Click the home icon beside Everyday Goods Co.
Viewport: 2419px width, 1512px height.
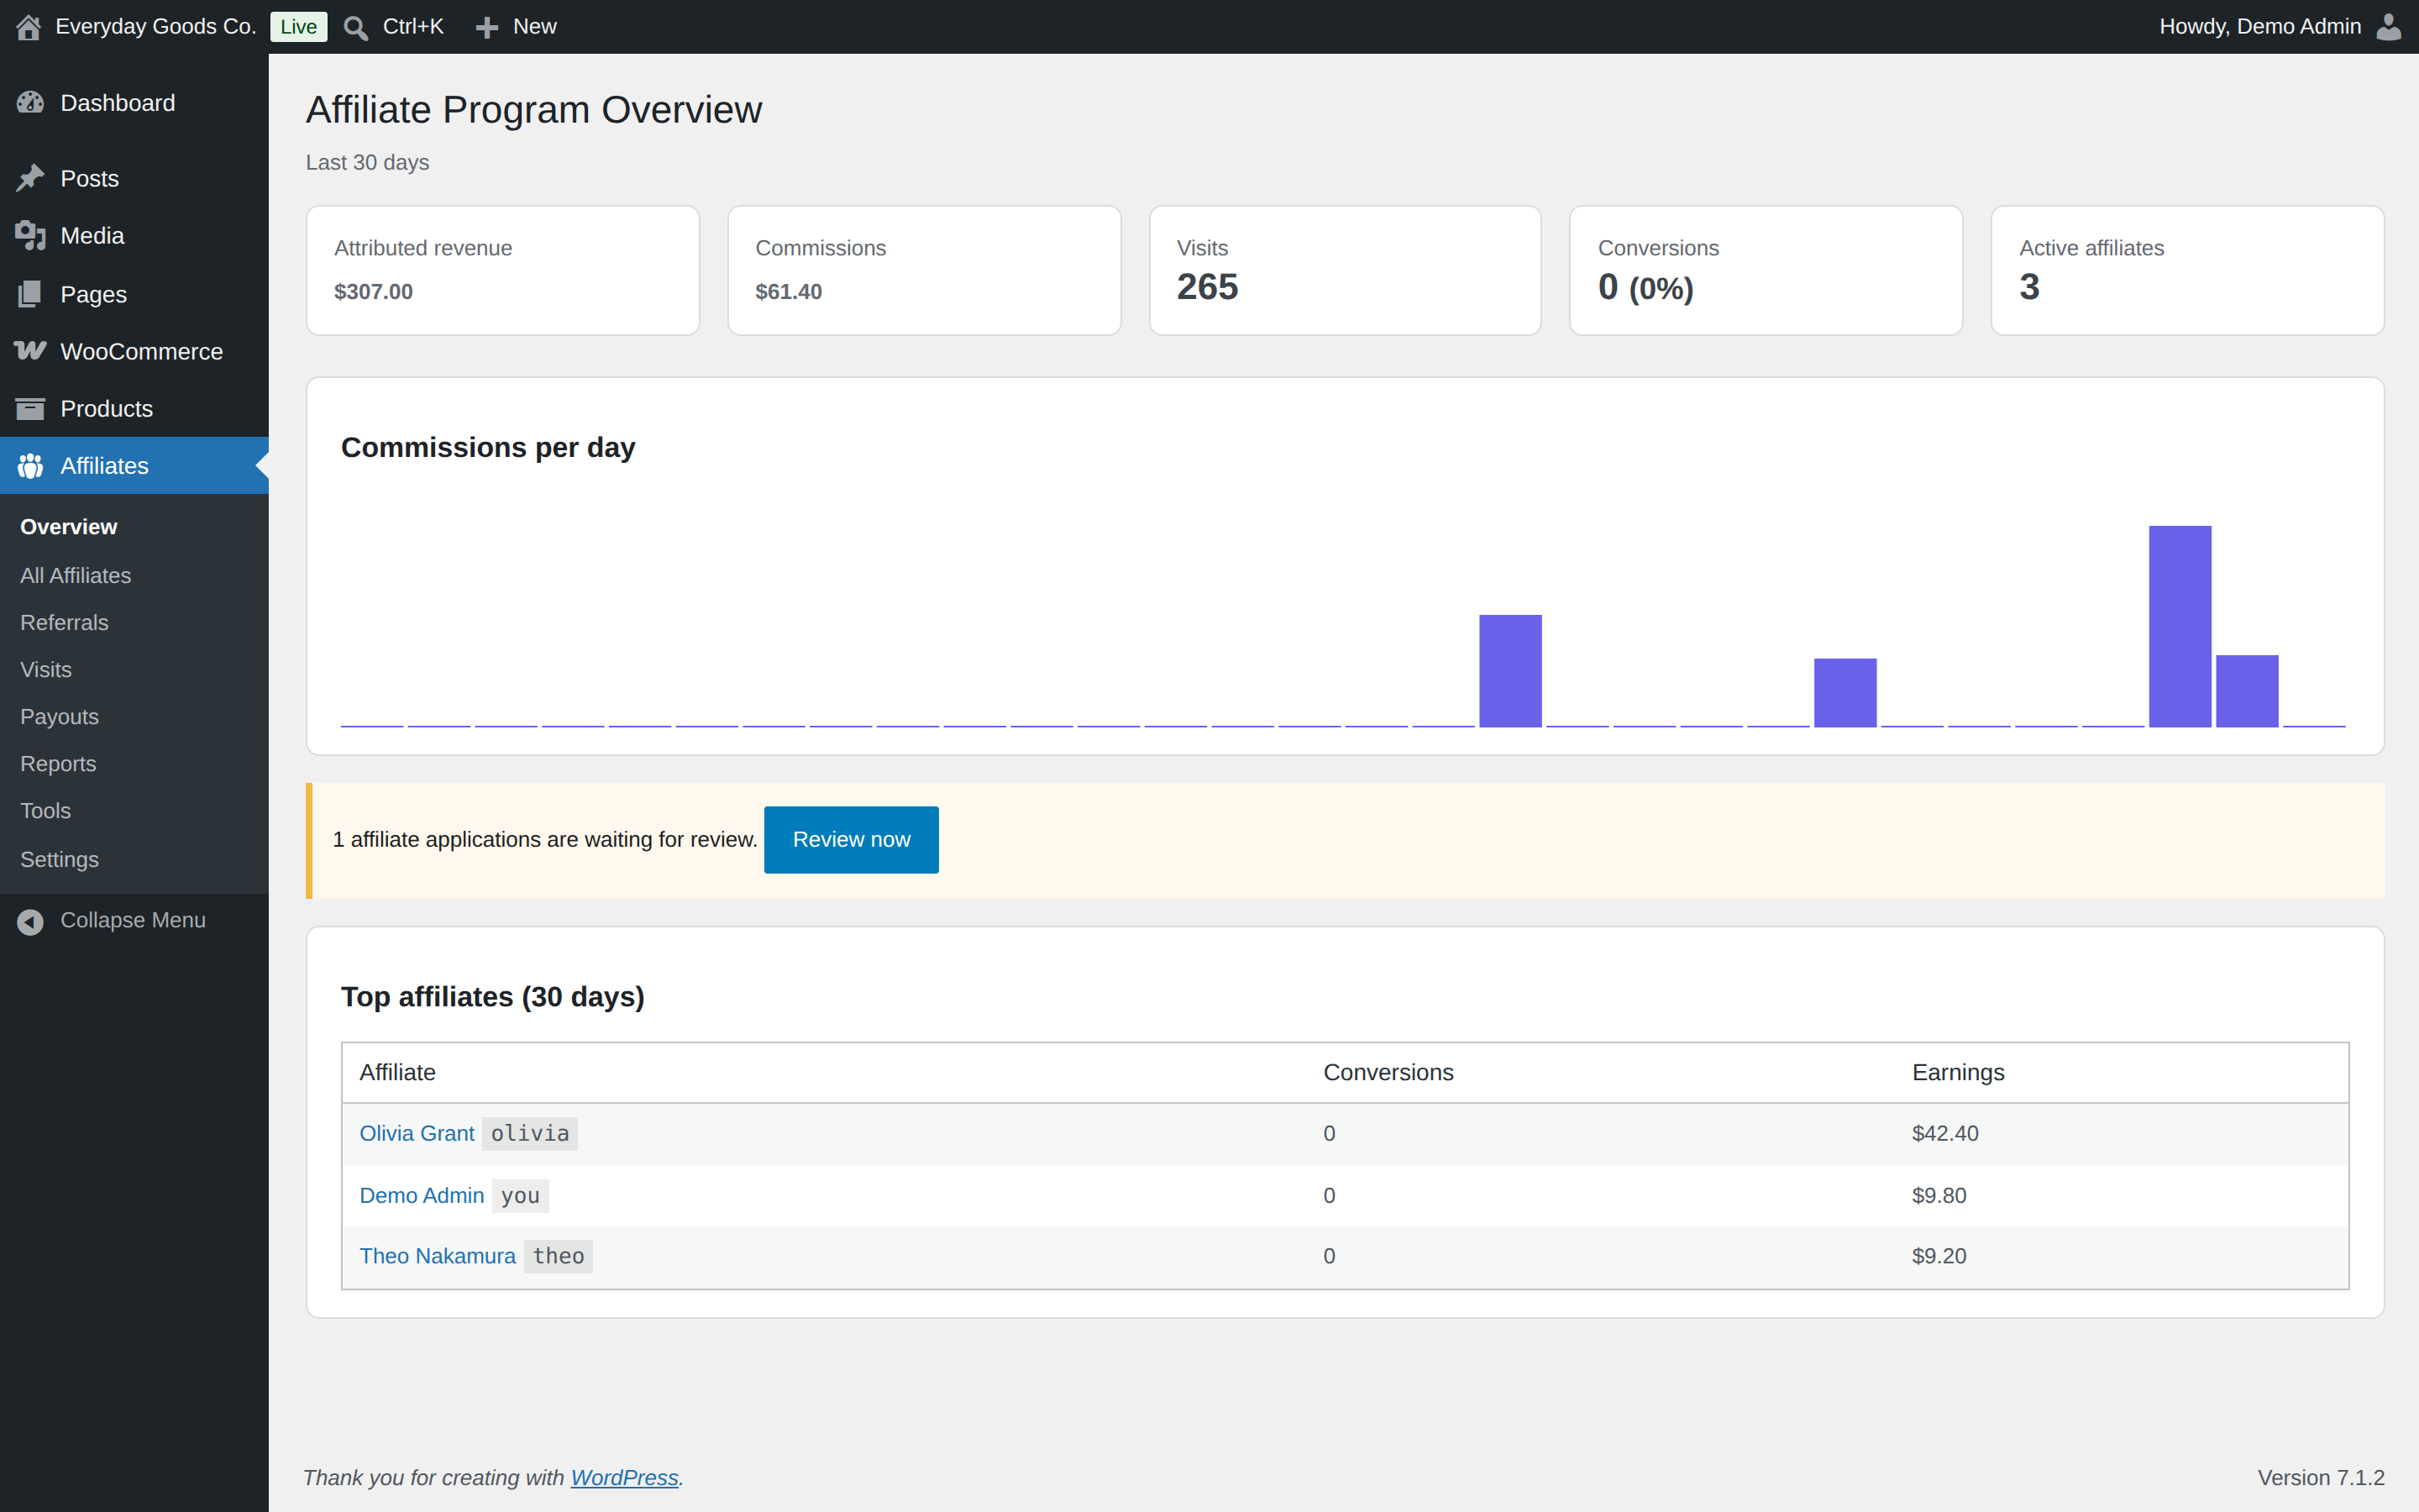pos(29,27)
